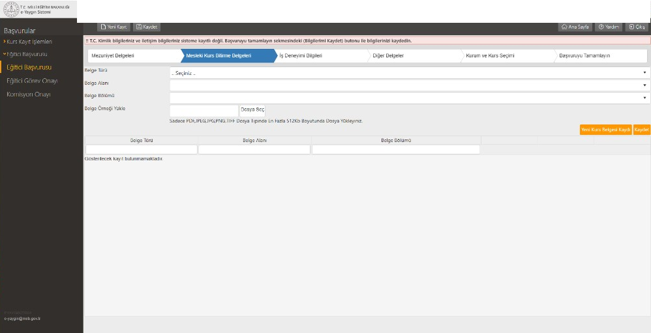Image resolution: width=651 pixels, height=333 pixels.
Task: Click the file type hint text about 512Kb
Action: click(266, 121)
